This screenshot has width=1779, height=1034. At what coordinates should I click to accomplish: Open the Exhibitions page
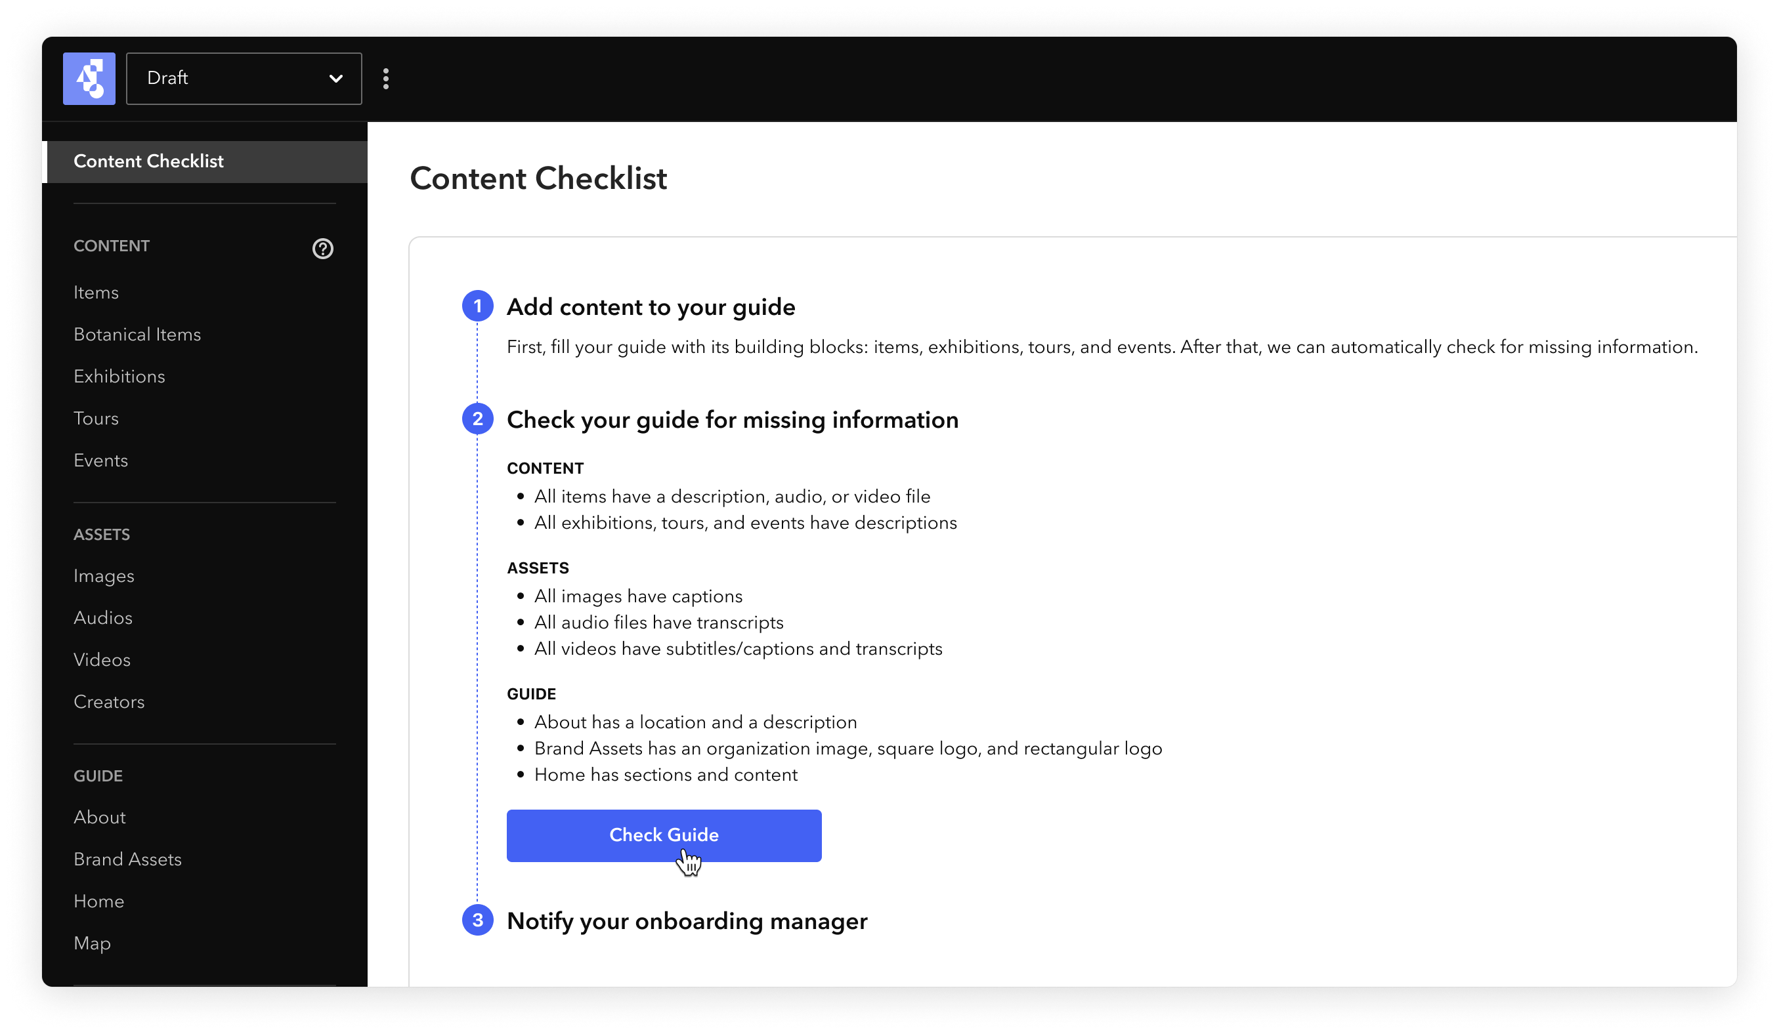coord(119,377)
